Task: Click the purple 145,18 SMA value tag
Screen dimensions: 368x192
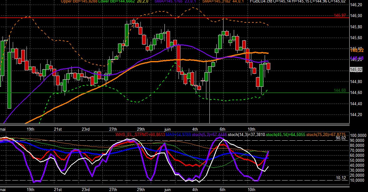Action: click(357, 58)
